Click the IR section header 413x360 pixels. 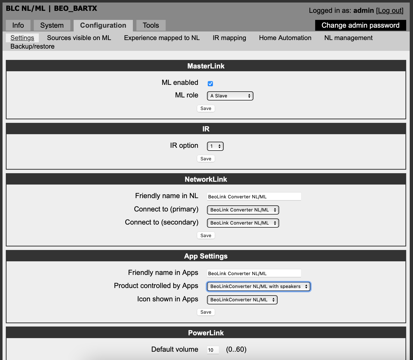coord(206,129)
